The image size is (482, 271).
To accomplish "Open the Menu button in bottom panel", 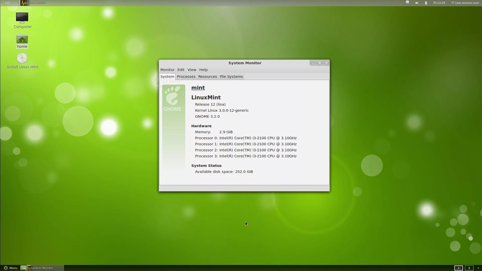I will pyautogui.click(x=11, y=268).
